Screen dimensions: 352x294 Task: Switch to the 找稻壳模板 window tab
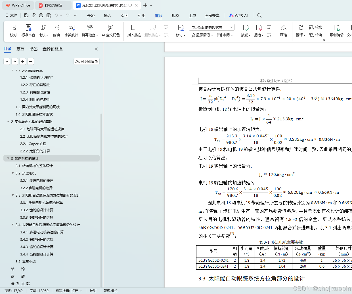(x=53, y=5)
